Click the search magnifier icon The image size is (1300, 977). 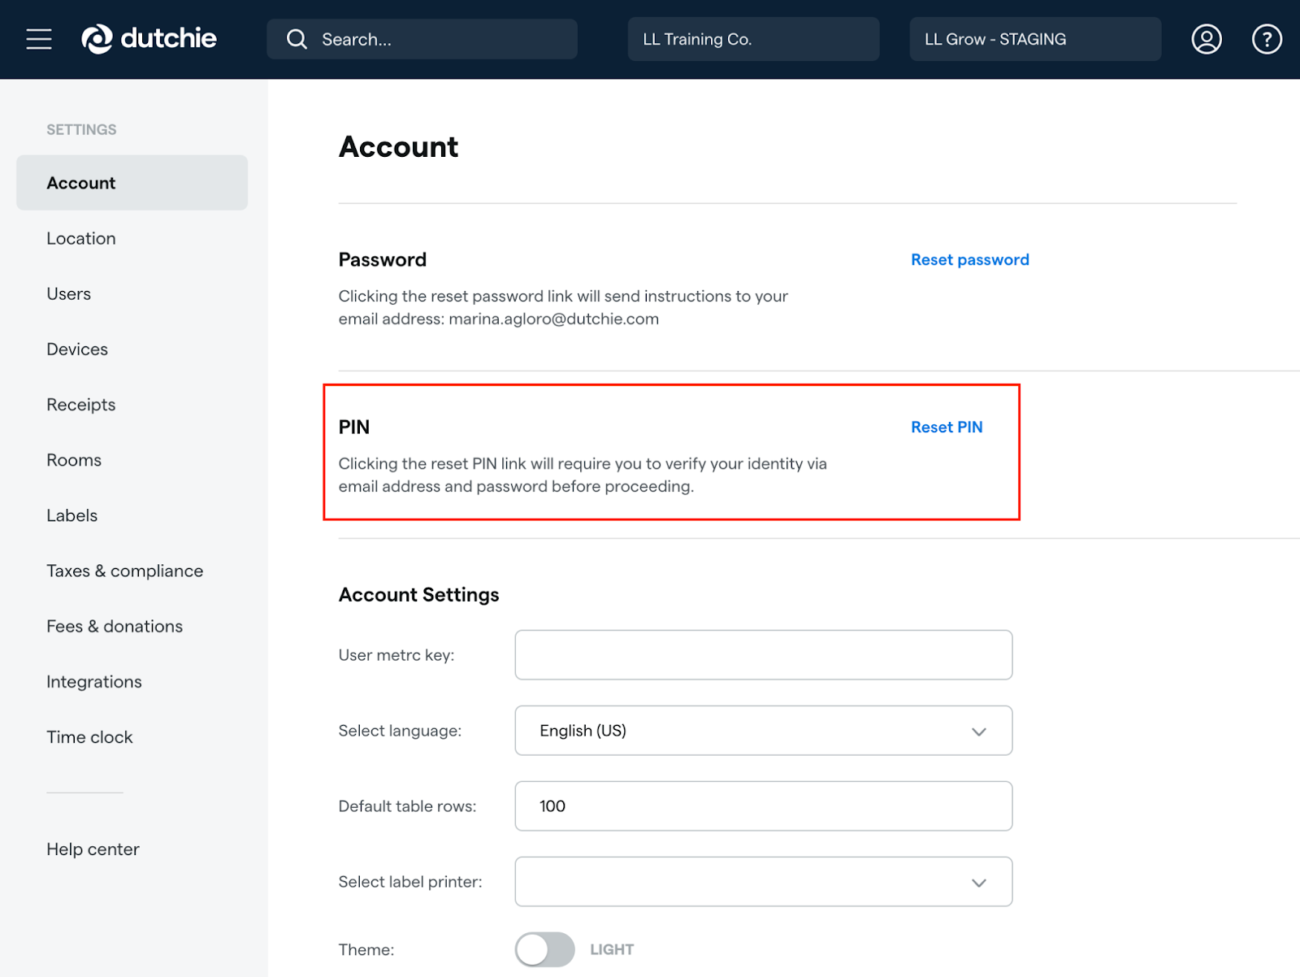(296, 38)
